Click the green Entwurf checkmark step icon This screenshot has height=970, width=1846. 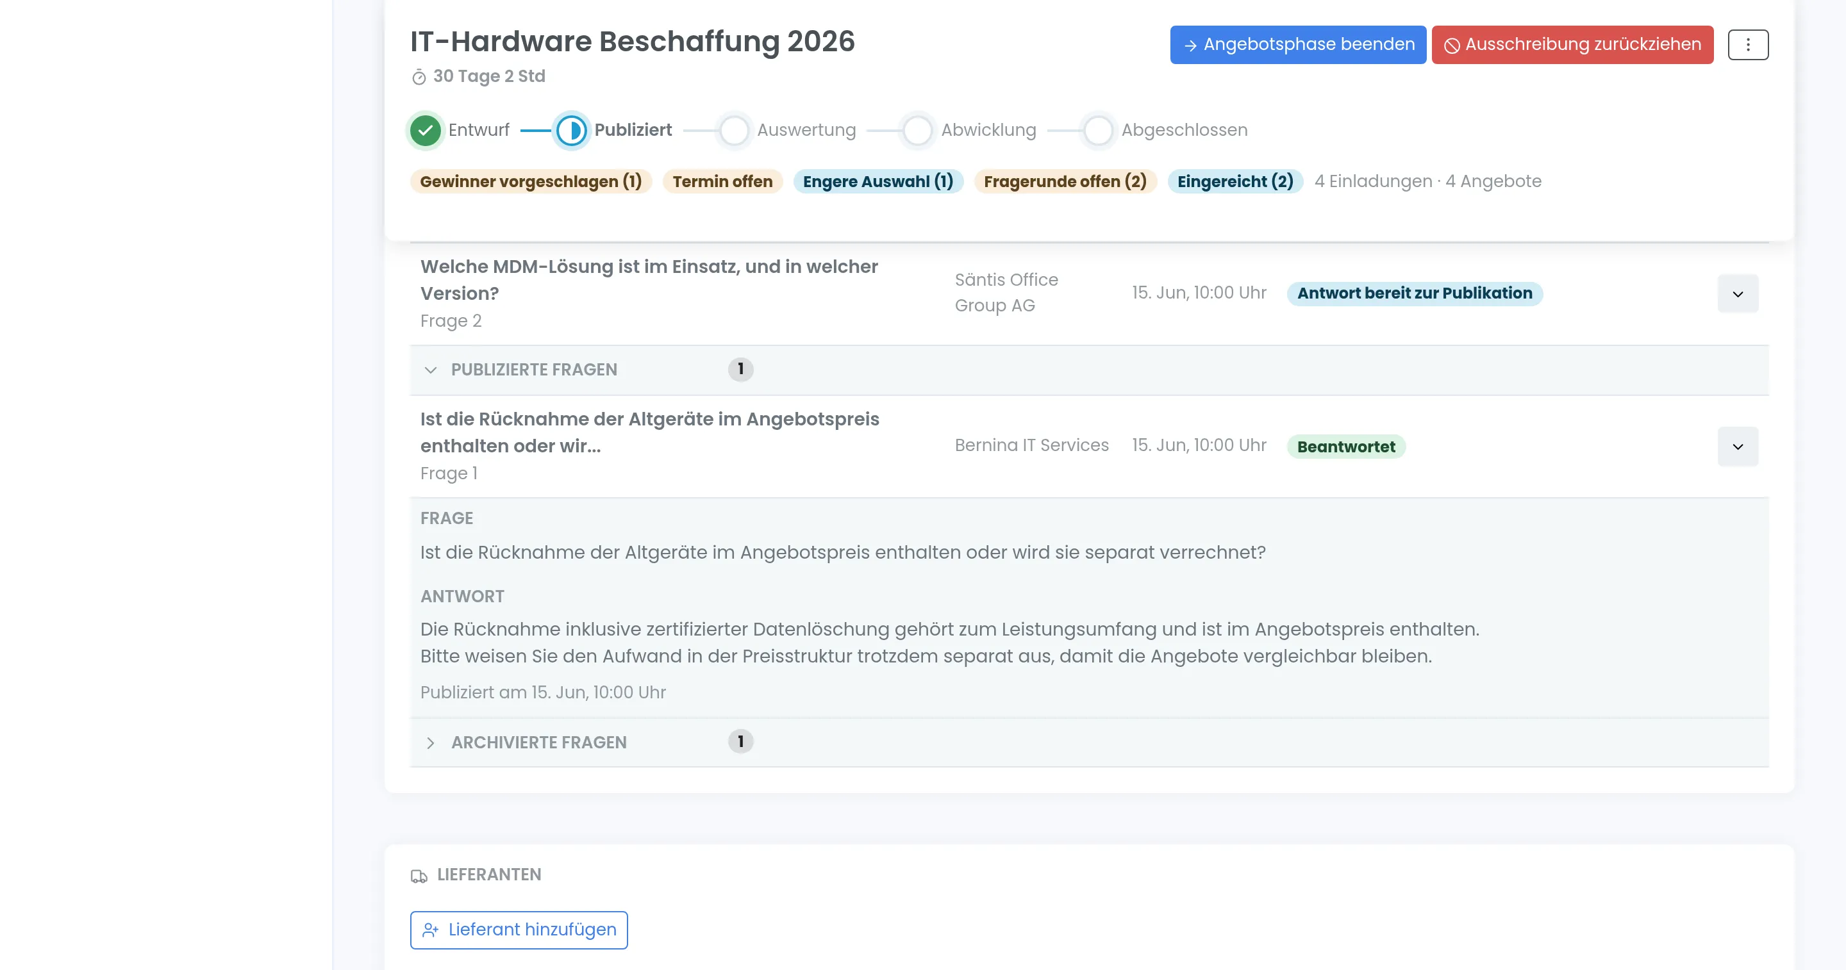pos(426,131)
